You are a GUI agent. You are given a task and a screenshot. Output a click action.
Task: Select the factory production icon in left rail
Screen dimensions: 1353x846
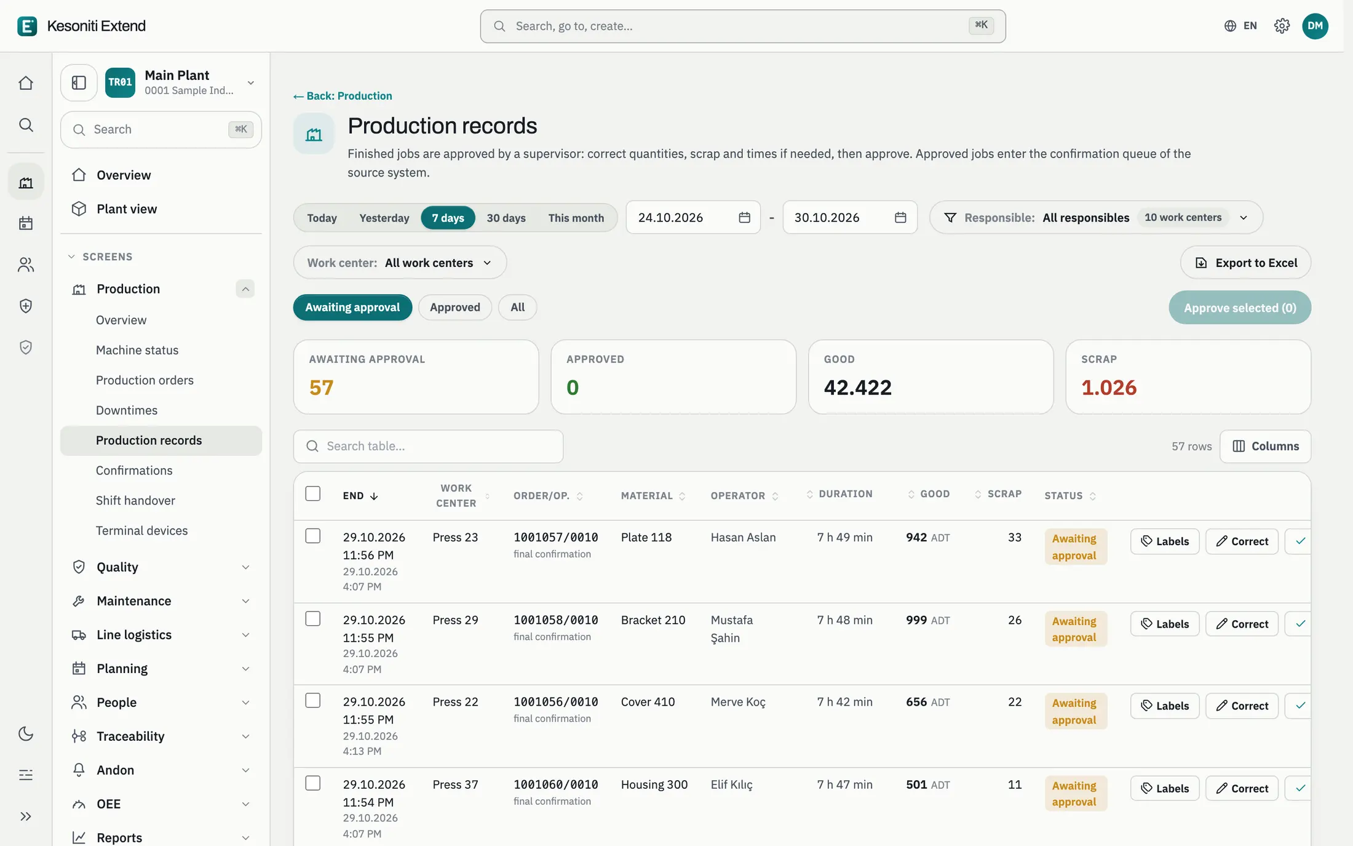[x=26, y=182]
